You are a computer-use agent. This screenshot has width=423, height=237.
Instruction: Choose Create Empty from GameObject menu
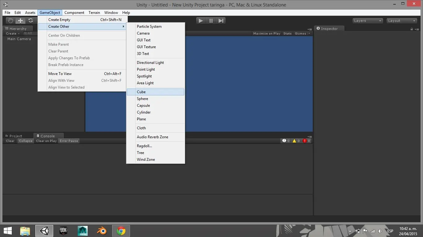tap(82, 20)
